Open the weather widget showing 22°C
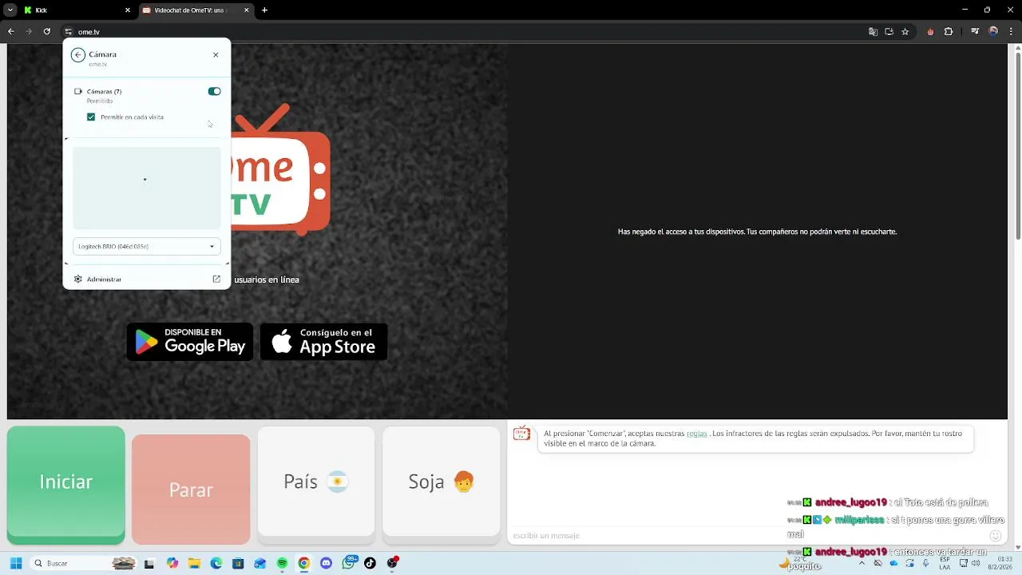 pos(794,562)
